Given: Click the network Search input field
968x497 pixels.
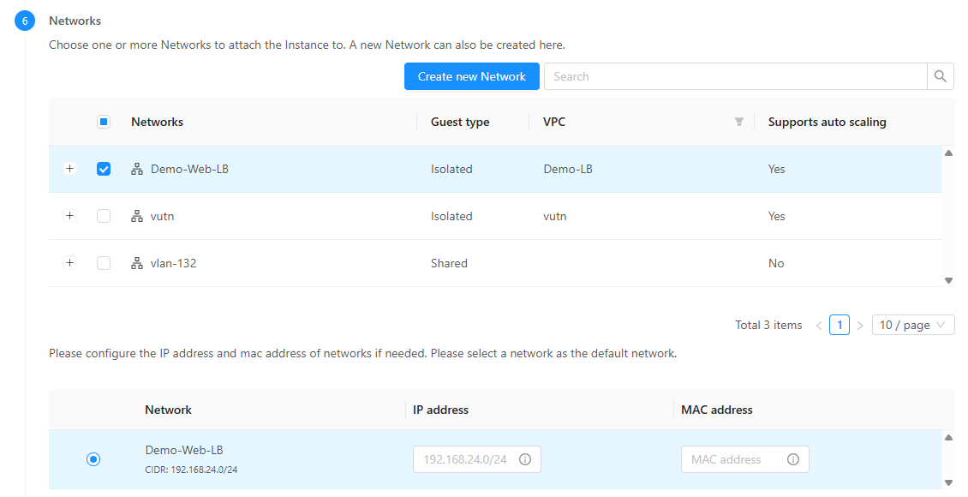Looking at the screenshot, I should pyautogui.click(x=735, y=76).
